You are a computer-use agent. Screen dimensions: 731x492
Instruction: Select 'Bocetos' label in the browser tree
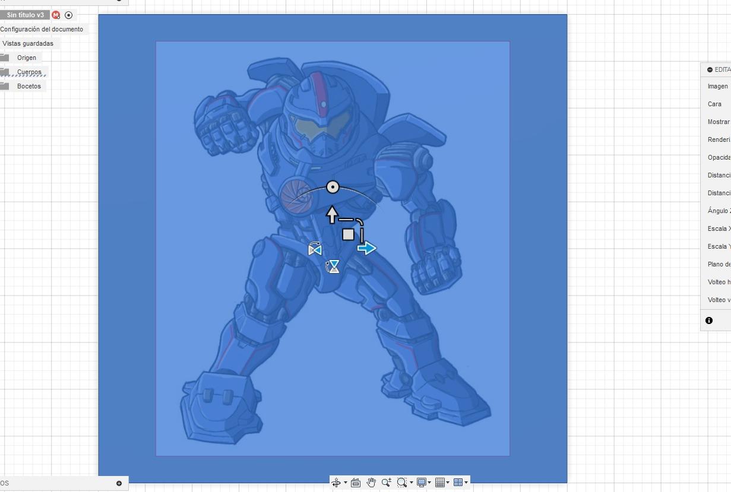[29, 86]
